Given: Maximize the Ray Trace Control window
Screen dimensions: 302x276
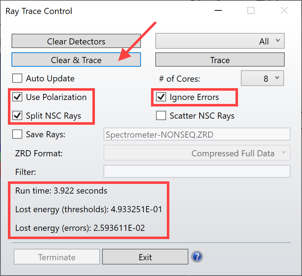Looking at the screenshot, I should (251, 10).
